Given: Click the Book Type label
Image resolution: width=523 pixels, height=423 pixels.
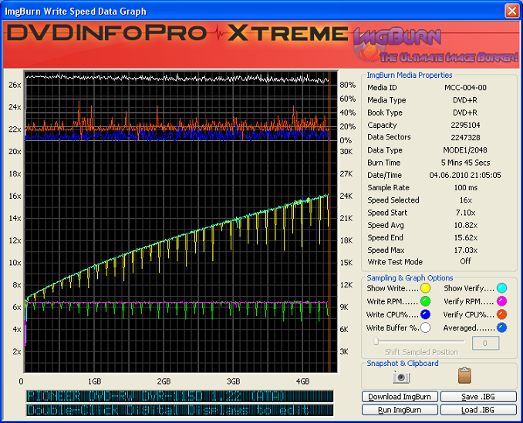Looking at the screenshot, I should [385, 112].
